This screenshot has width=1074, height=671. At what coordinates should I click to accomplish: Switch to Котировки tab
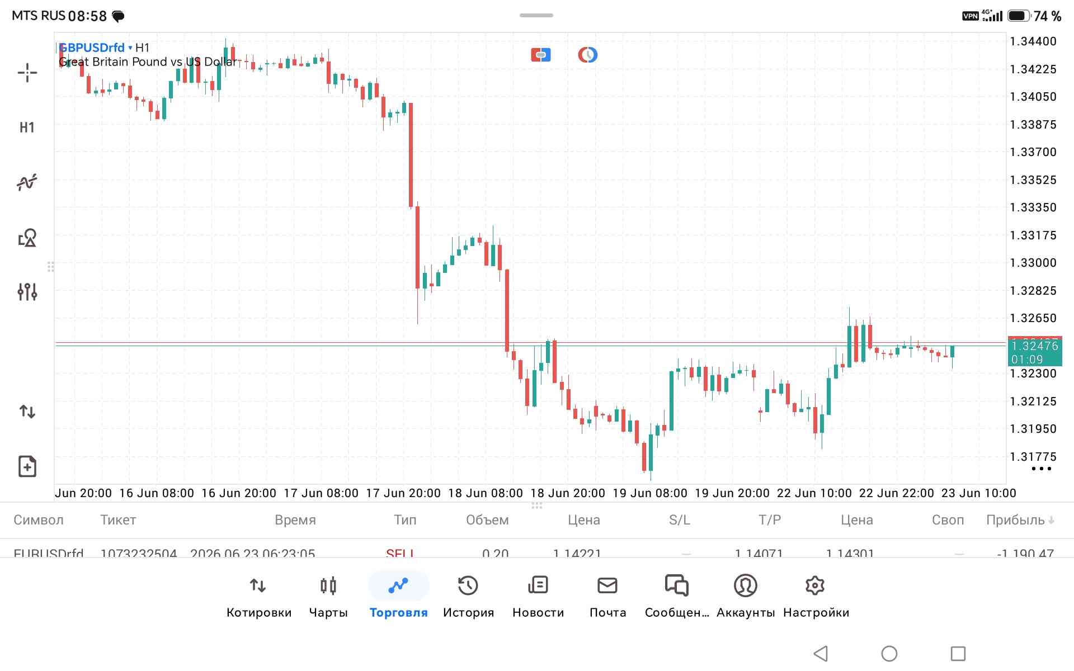pyautogui.click(x=258, y=597)
